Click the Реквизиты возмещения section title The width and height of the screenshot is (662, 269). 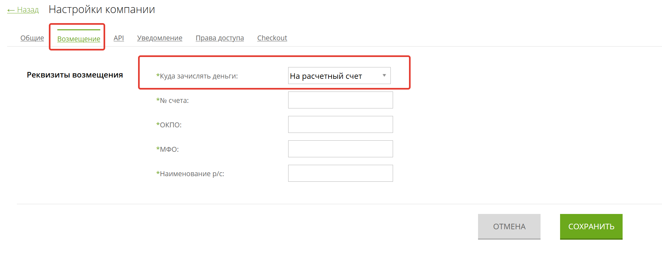(x=75, y=75)
